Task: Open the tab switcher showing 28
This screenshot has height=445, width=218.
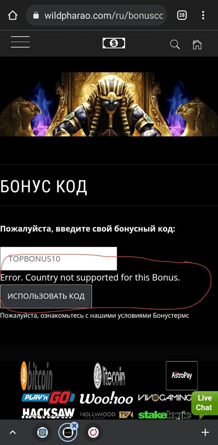Action: pyautogui.click(x=182, y=15)
